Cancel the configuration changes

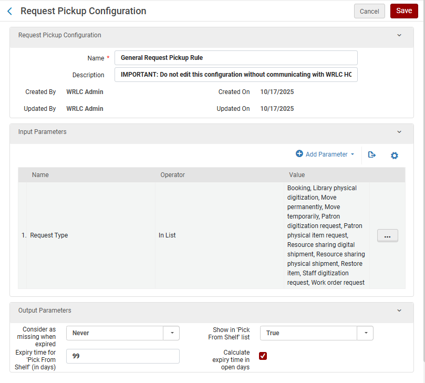pos(369,11)
